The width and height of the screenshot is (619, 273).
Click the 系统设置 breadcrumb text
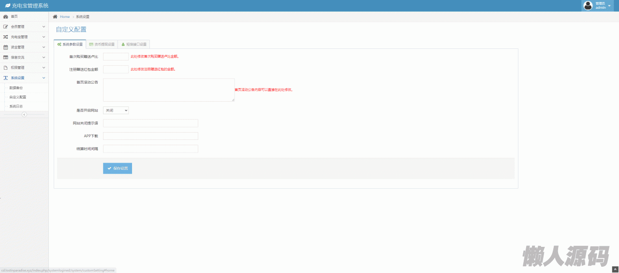click(x=83, y=16)
